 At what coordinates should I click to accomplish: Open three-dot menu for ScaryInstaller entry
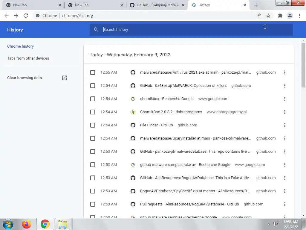pyautogui.click(x=285, y=138)
